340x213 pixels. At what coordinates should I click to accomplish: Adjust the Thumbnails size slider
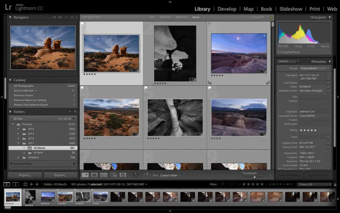coord(255,177)
